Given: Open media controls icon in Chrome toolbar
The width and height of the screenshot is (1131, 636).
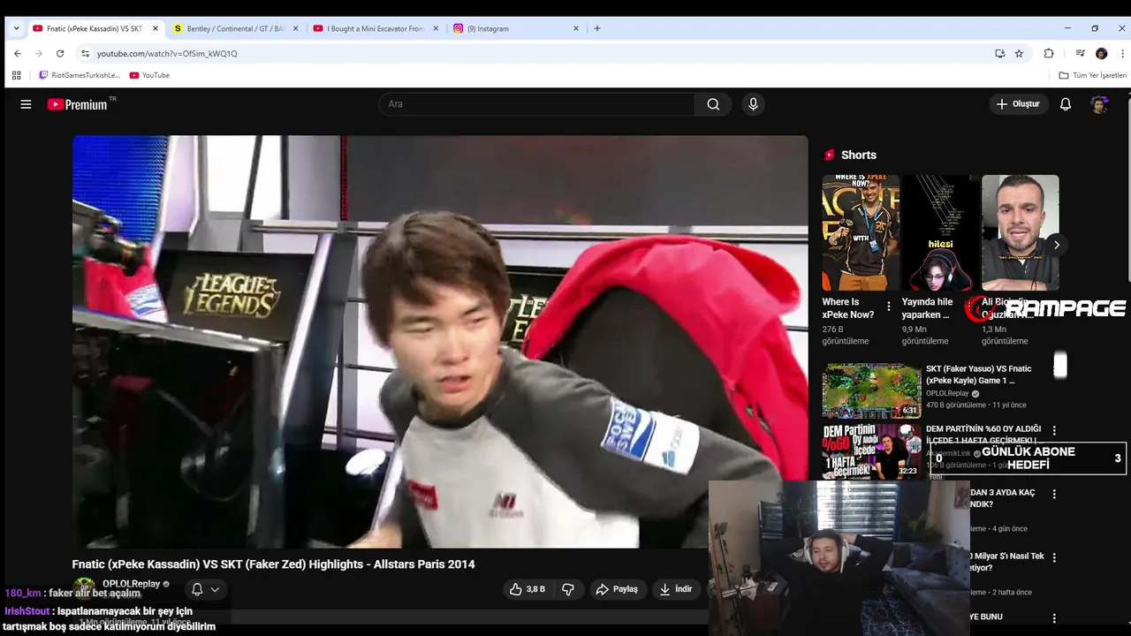Looking at the screenshot, I should pos(1080,53).
